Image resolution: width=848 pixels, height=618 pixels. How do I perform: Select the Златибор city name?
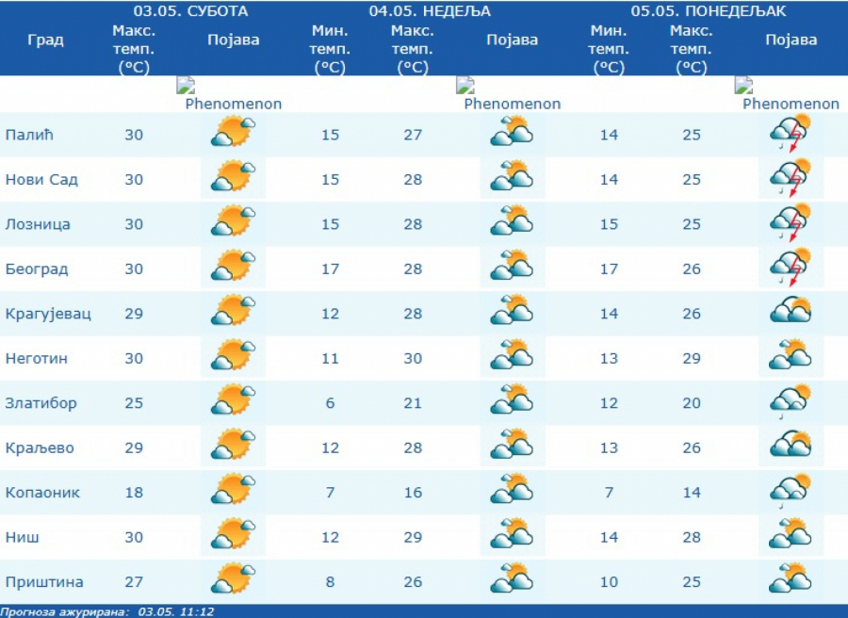[x=41, y=403]
